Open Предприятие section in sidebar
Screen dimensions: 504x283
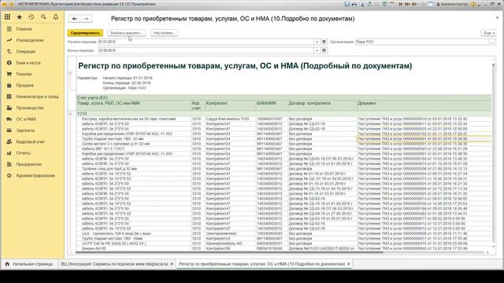click(28, 164)
